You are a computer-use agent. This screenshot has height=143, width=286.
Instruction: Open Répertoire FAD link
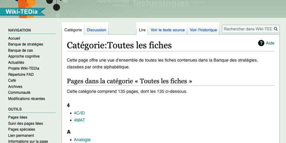(21, 74)
